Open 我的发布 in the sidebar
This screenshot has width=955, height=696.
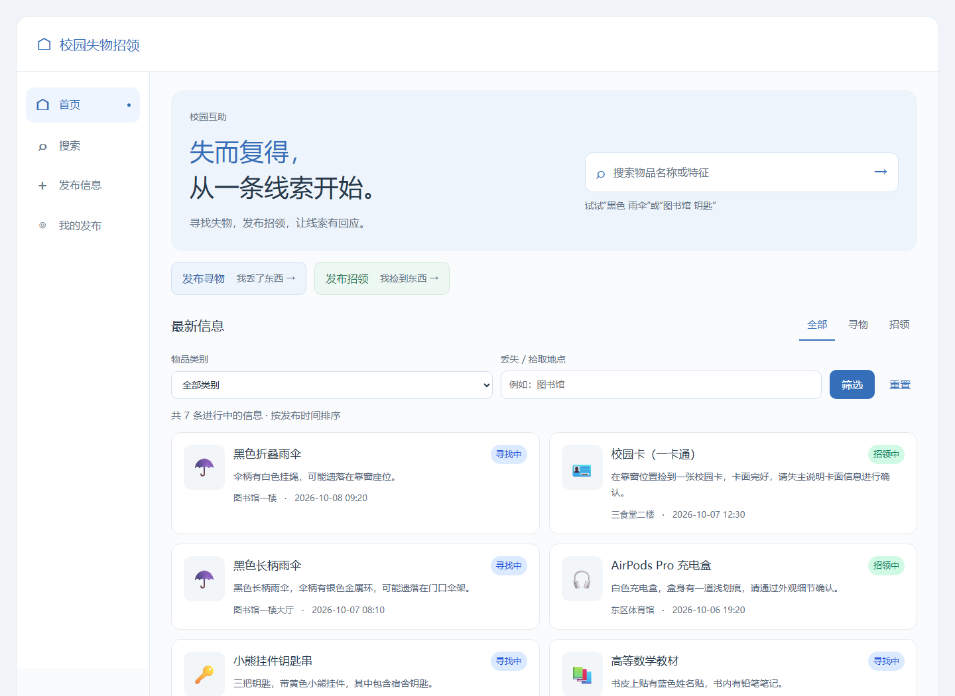(83, 225)
